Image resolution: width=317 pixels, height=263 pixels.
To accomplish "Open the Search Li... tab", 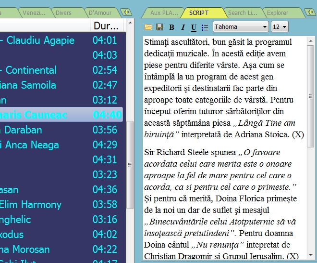I will [x=243, y=13].
